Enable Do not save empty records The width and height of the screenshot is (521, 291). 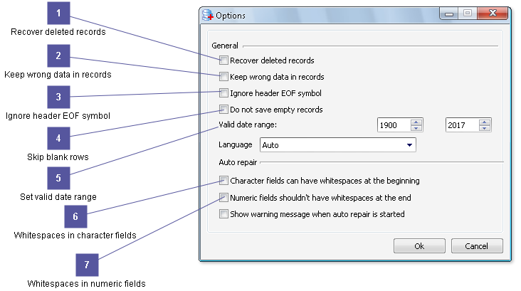click(223, 110)
